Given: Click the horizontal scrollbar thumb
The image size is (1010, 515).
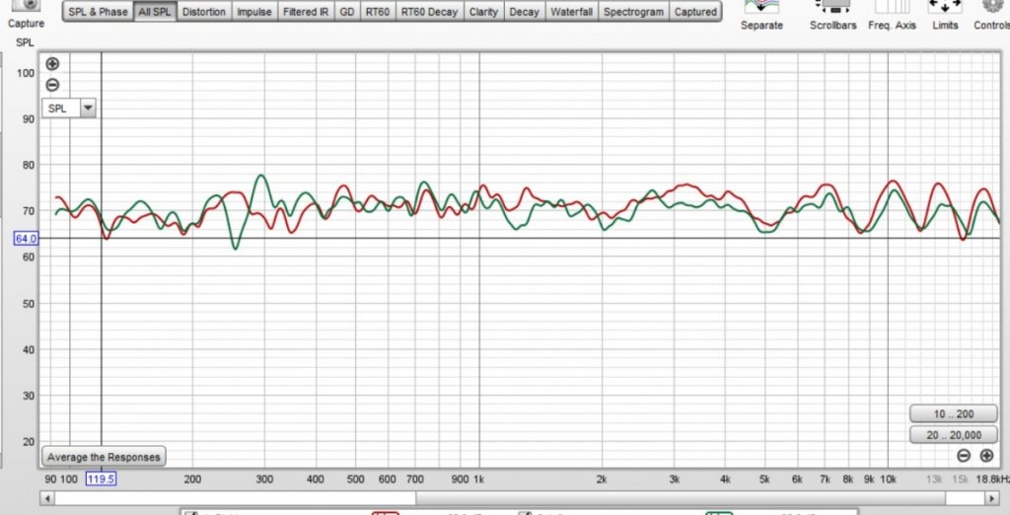Looking at the screenshot, I should click(x=681, y=498).
